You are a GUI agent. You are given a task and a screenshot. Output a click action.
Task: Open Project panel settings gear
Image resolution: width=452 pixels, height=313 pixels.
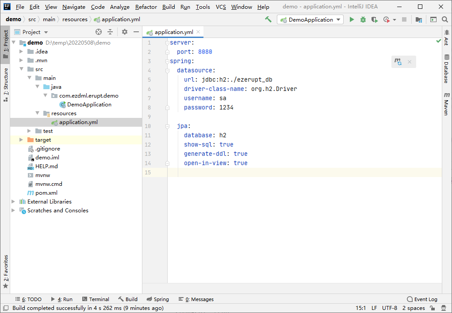[x=125, y=32]
